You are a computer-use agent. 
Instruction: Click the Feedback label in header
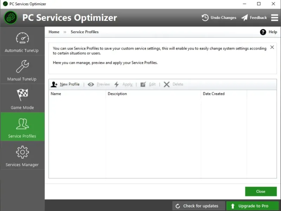tap(258, 18)
